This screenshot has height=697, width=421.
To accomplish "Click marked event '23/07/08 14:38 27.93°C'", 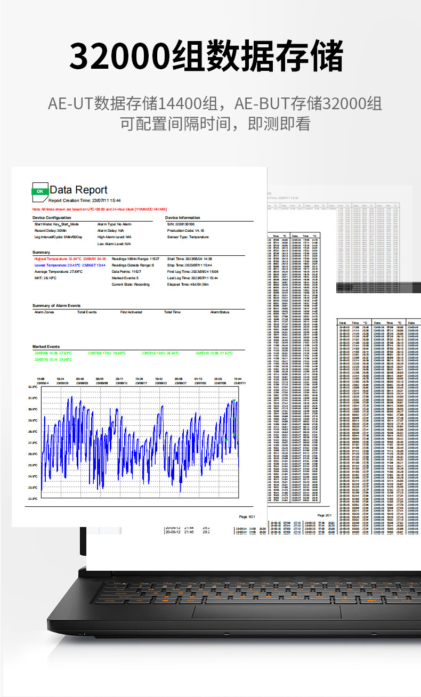I will click(x=53, y=353).
